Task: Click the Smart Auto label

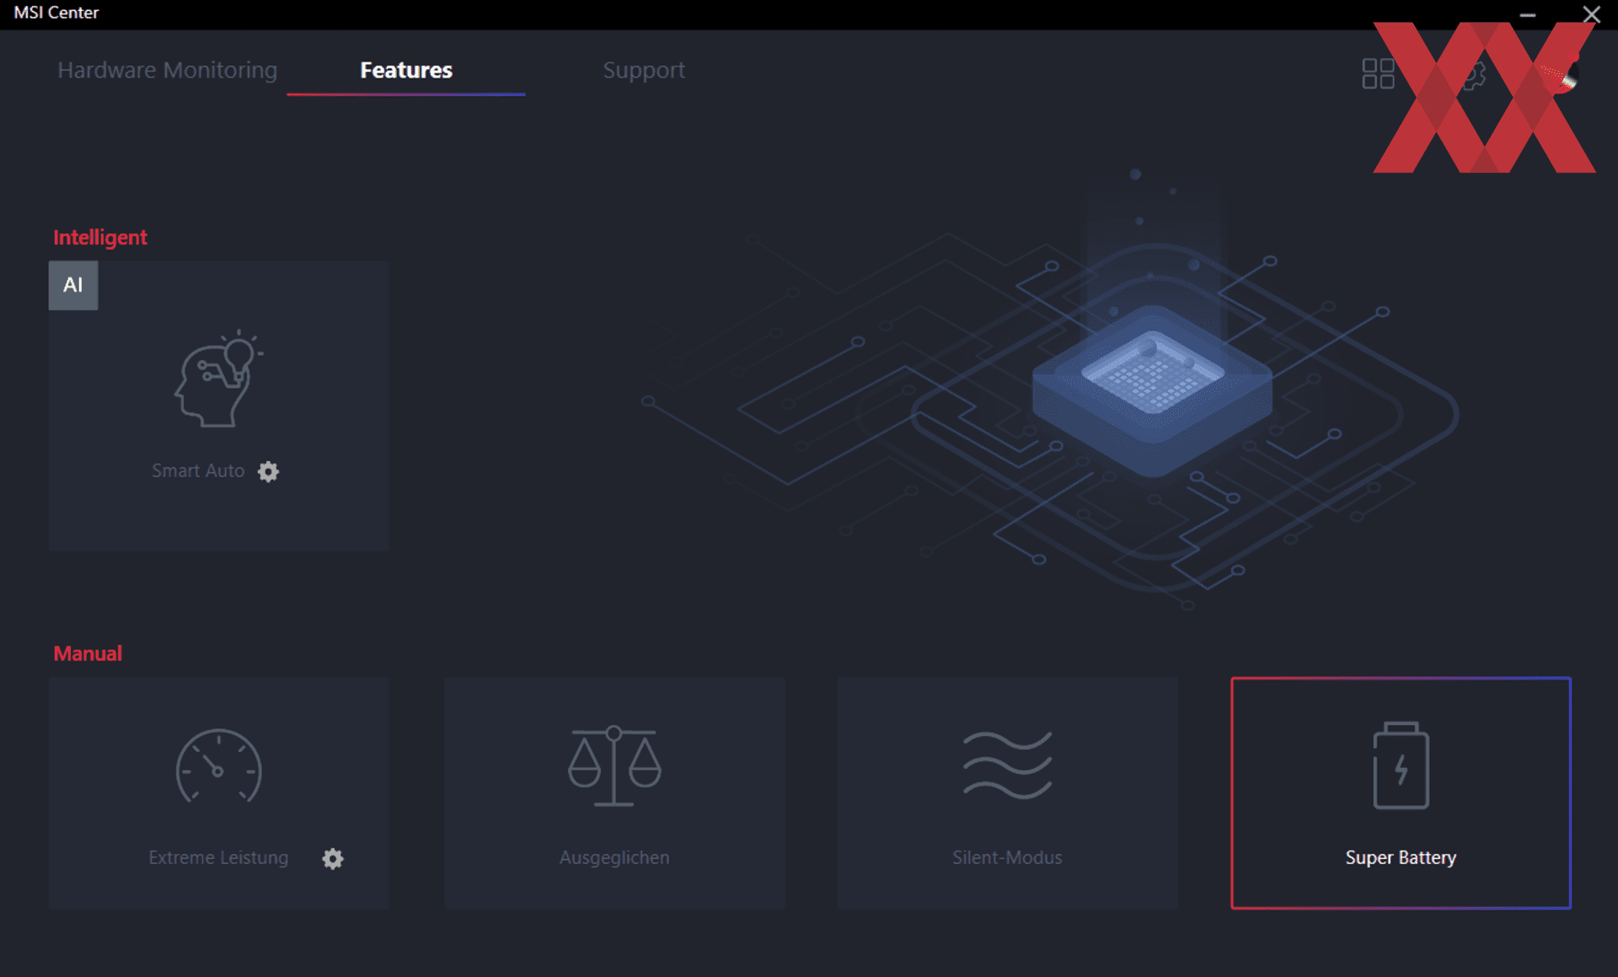Action: [x=198, y=471]
